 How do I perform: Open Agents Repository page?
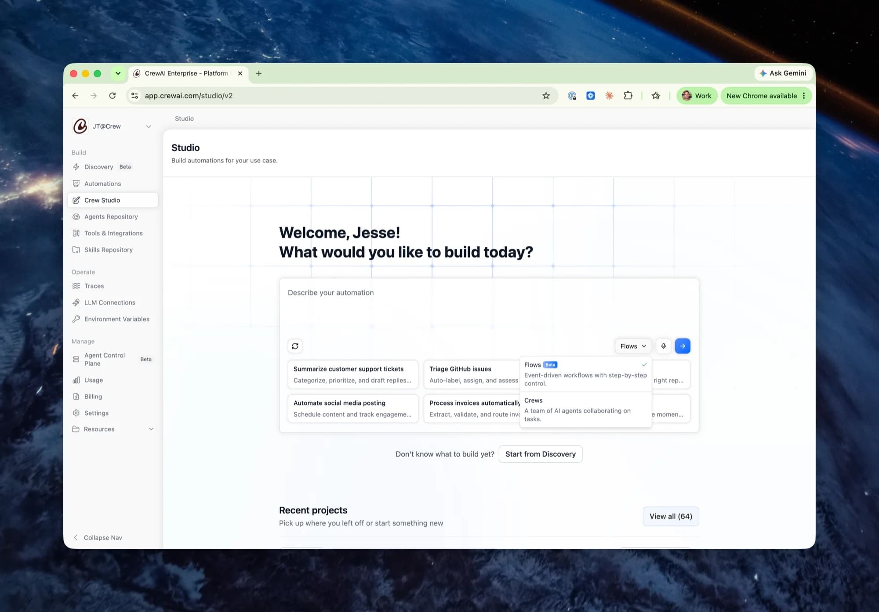(113, 217)
